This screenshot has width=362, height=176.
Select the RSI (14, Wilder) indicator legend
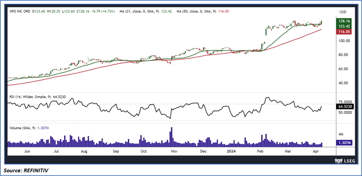[x=38, y=97]
